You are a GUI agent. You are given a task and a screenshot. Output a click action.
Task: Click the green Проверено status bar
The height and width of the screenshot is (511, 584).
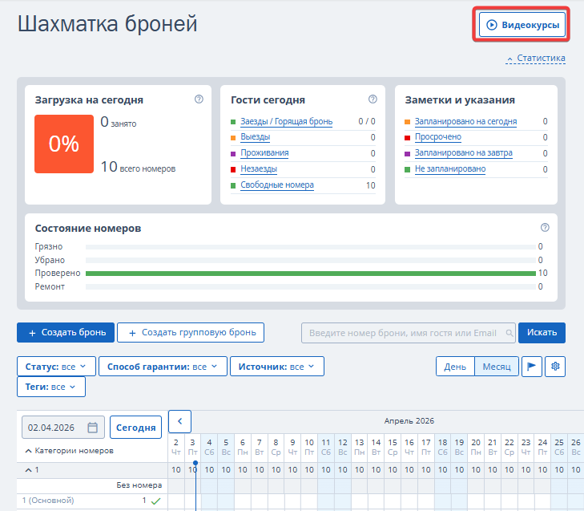click(310, 274)
